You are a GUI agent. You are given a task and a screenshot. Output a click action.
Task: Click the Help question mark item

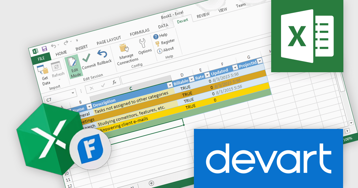coord(160,36)
